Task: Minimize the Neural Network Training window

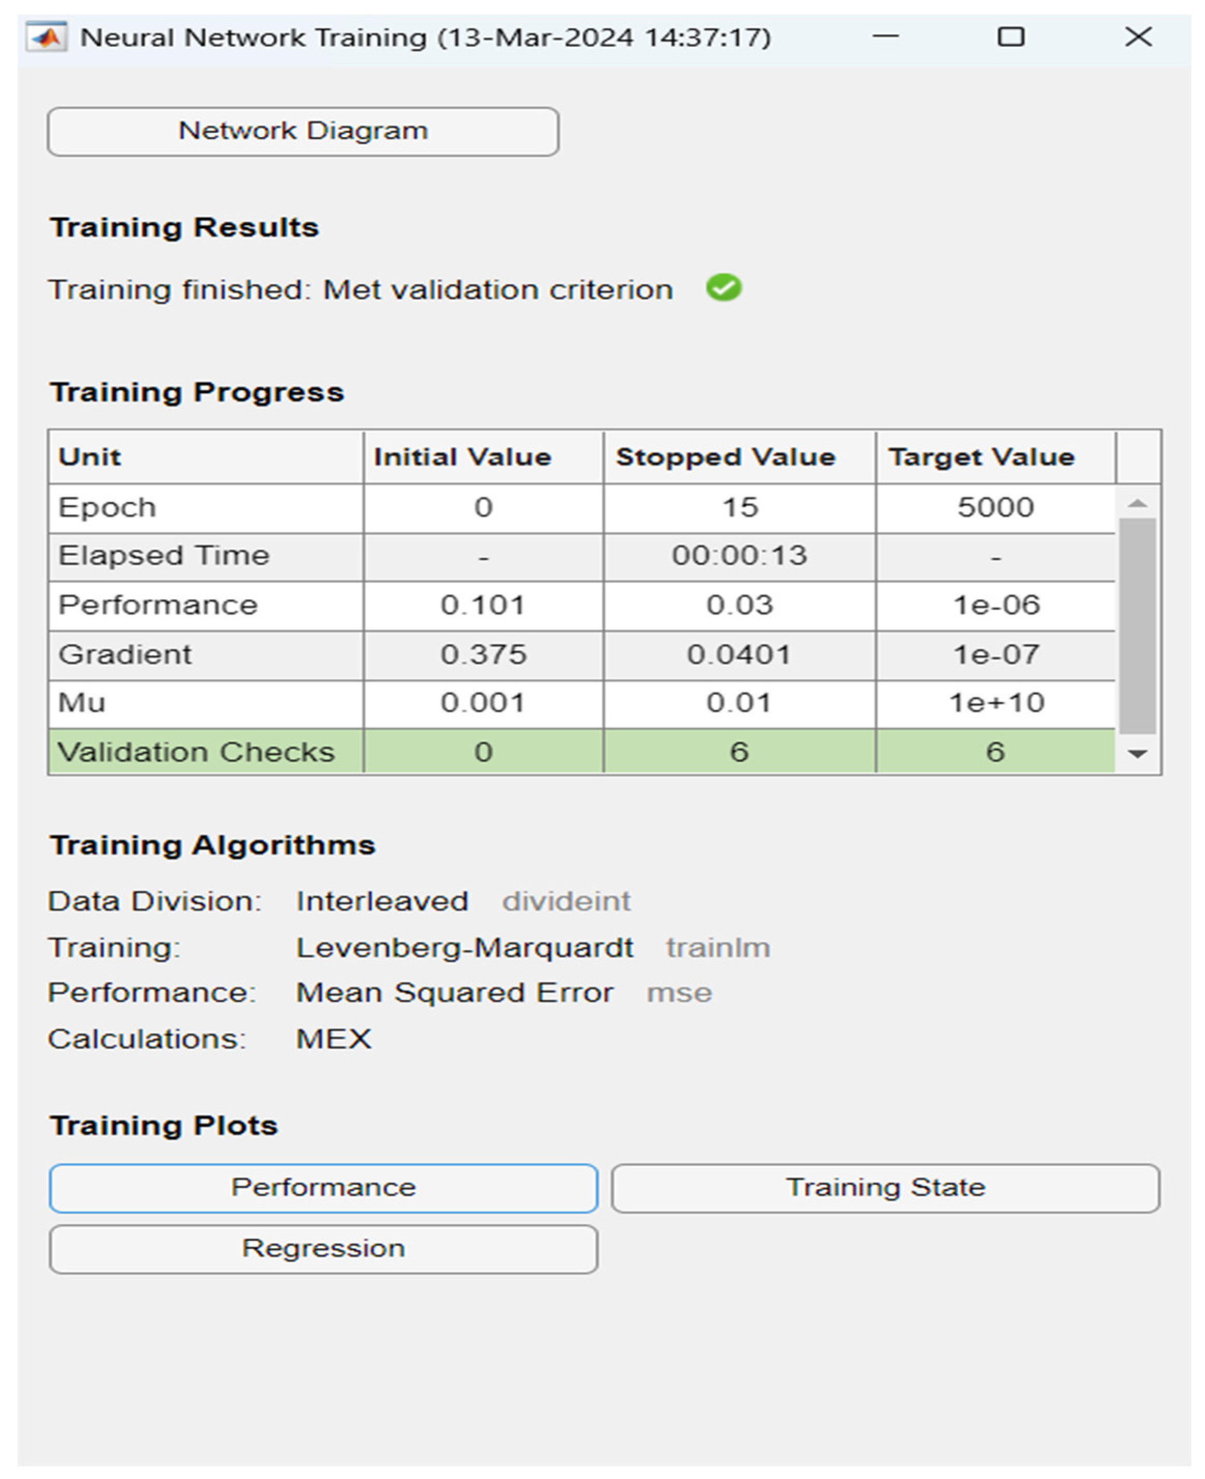Action: tap(886, 37)
